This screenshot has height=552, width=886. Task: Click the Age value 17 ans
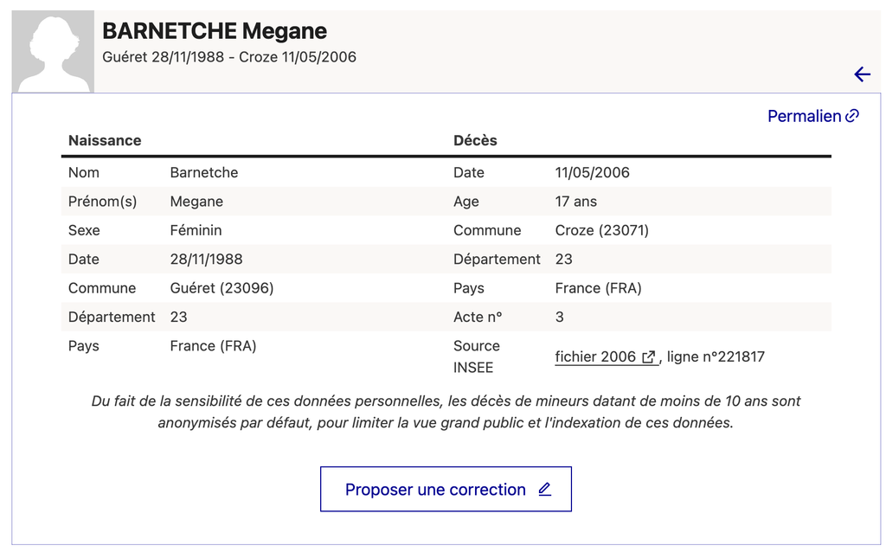coord(575,202)
